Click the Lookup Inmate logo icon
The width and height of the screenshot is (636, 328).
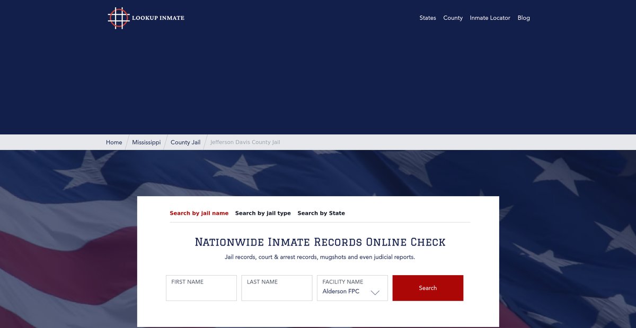[x=119, y=18]
